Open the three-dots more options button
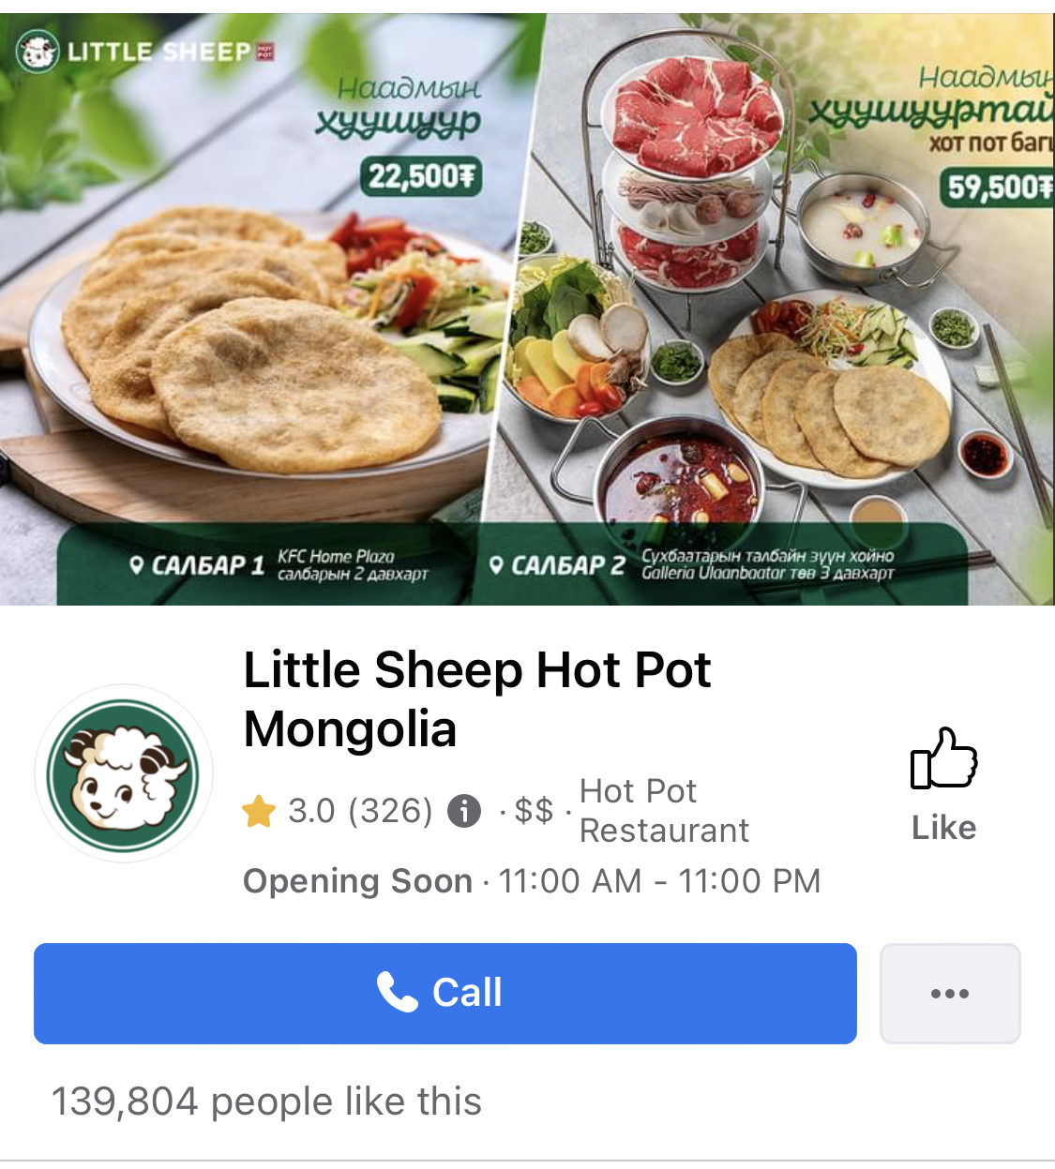 coord(950,994)
